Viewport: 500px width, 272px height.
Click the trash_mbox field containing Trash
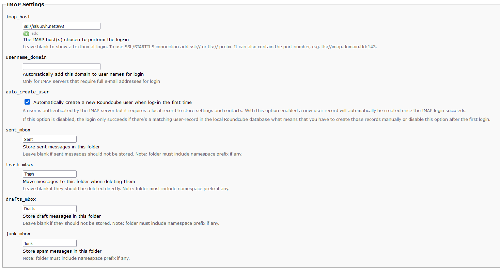(50, 174)
